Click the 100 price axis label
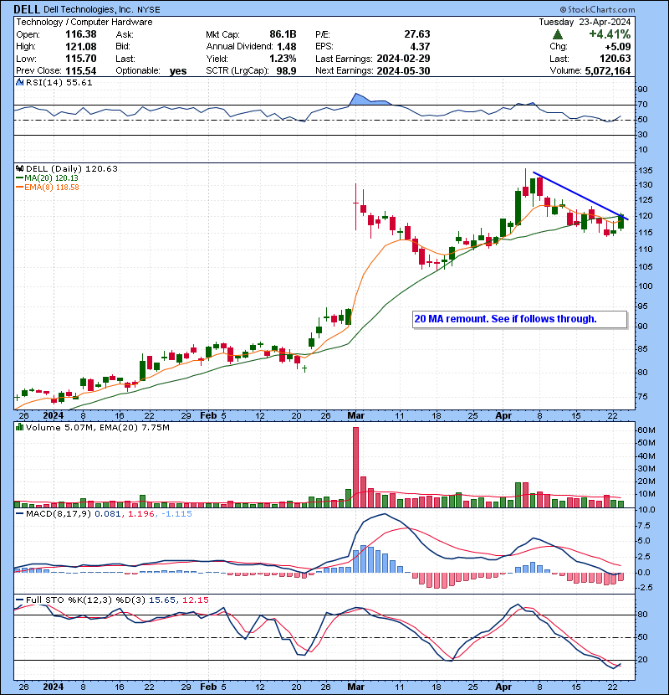Screen dimensions: 669x695 click(645, 286)
